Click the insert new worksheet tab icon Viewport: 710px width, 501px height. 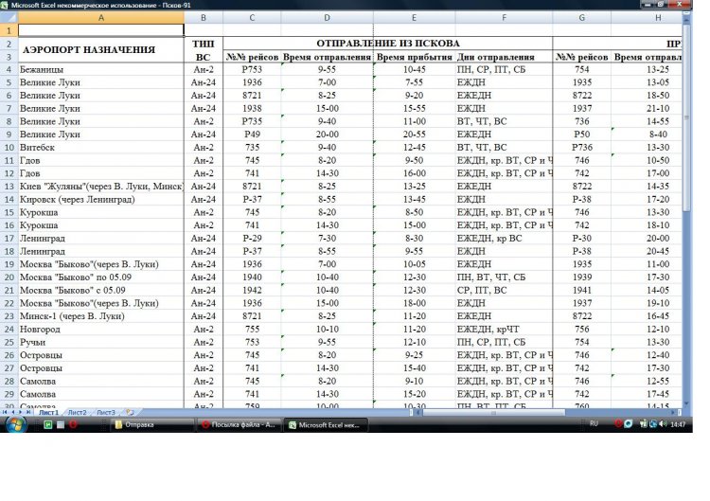coord(130,413)
